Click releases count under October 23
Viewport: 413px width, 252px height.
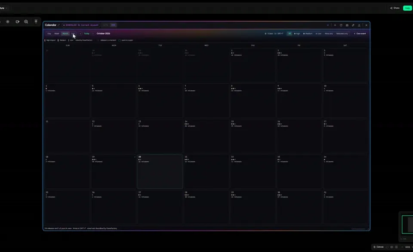283,162
